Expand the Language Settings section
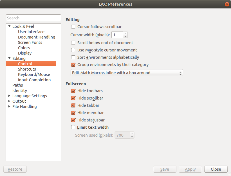The image size is (231, 176). [x=9, y=96]
